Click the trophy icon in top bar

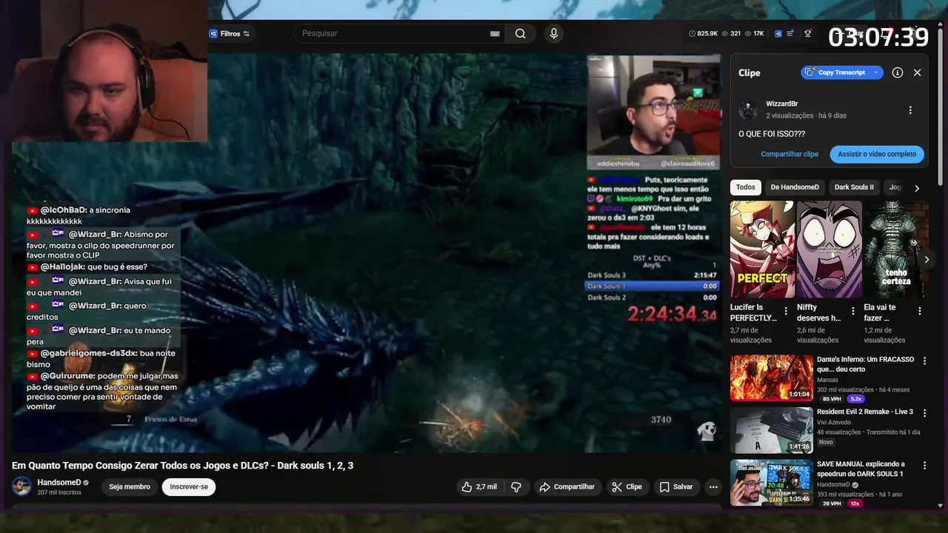point(807,33)
